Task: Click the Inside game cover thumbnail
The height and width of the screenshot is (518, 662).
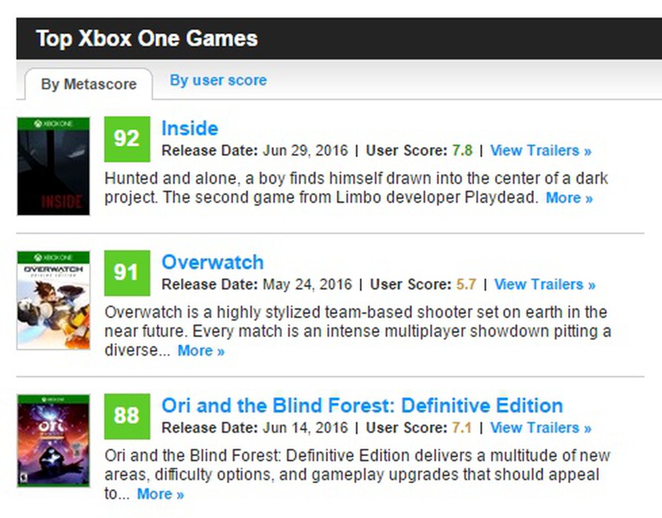Action: click(53, 166)
